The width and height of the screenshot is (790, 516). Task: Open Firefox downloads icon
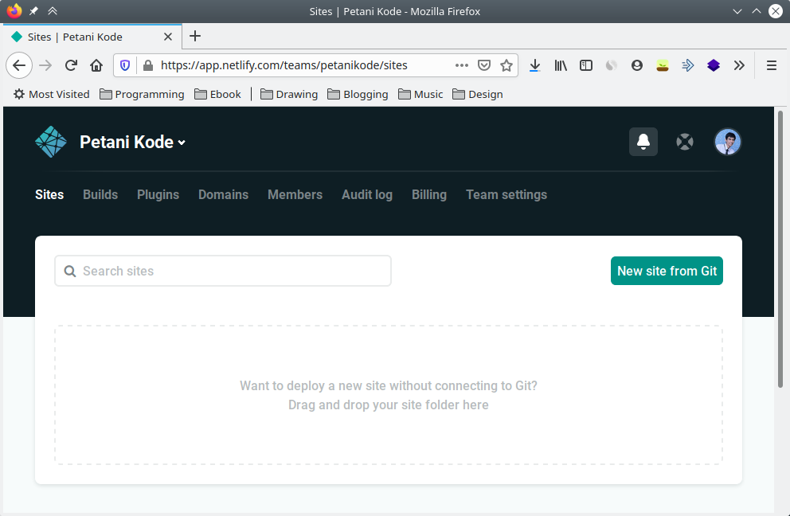(x=534, y=65)
